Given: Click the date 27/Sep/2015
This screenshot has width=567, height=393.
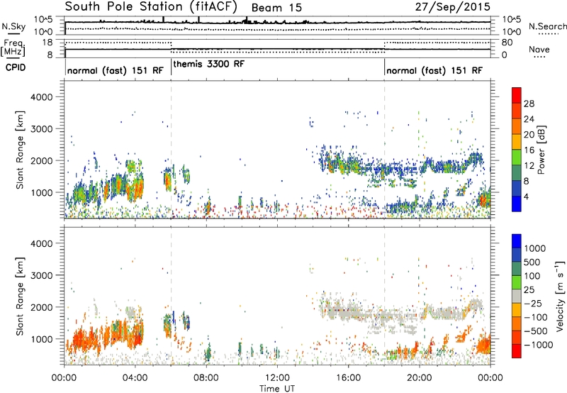Looking at the screenshot, I should 453,7.
